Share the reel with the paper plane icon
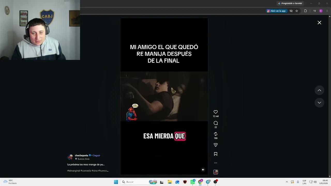The image size is (331, 186). point(216,145)
